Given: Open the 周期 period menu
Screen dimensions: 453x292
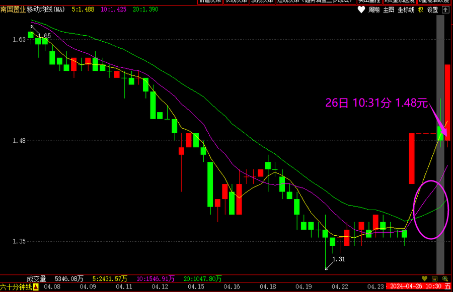Looking at the screenshot, I should tap(374, 10).
